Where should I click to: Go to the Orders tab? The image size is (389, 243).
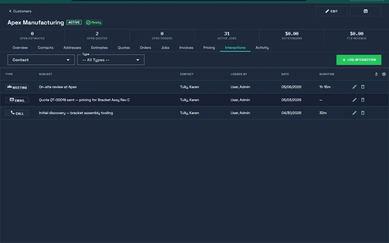145,48
